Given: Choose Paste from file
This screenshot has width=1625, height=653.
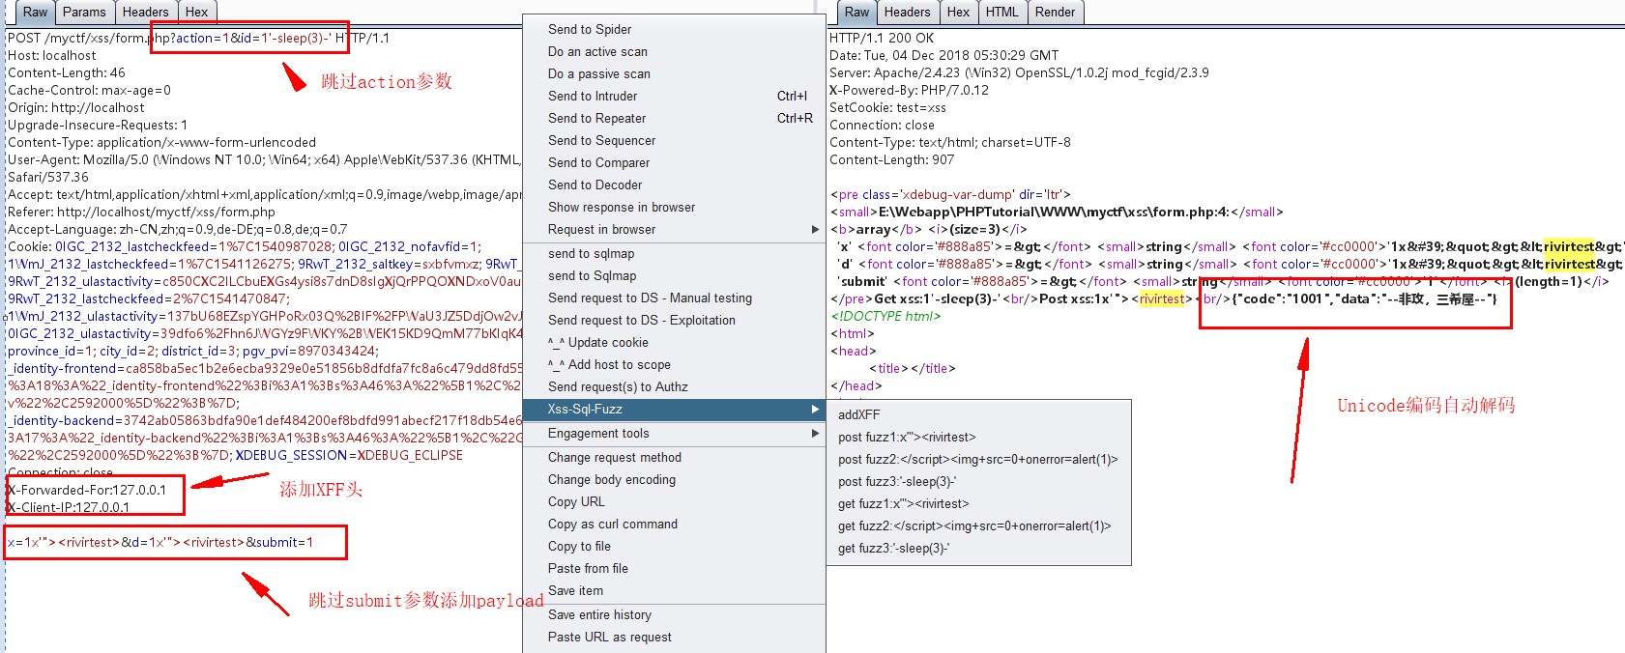Looking at the screenshot, I should pos(674,568).
